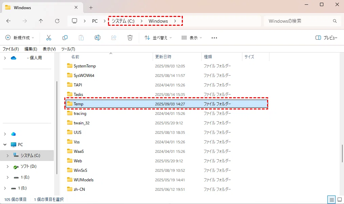Image resolution: width=344 pixels, height=204 pixels.
Task: Click the Paste clipboard icon
Action: pyautogui.click(x=81, y=38)
